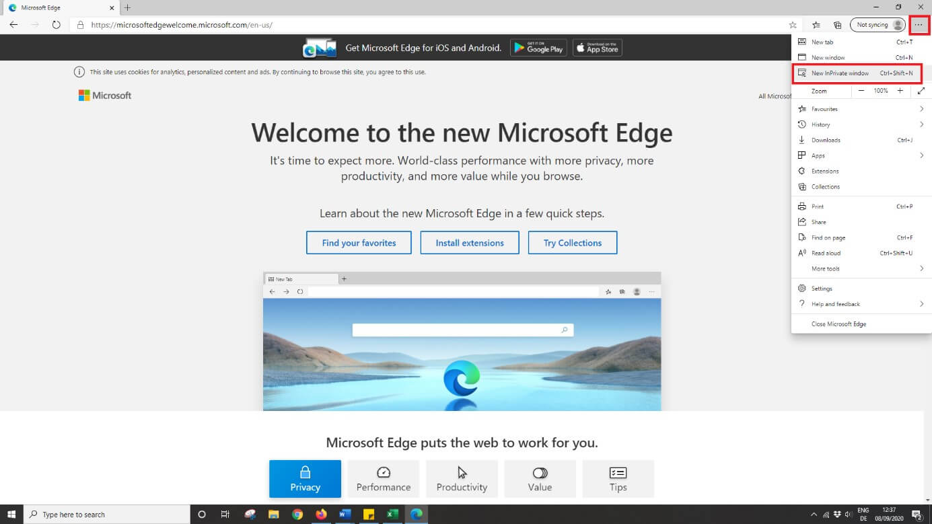Viewport: 932px width, 524px height.
Task: Select the Performance tab
Action: (x=384, y=479)
